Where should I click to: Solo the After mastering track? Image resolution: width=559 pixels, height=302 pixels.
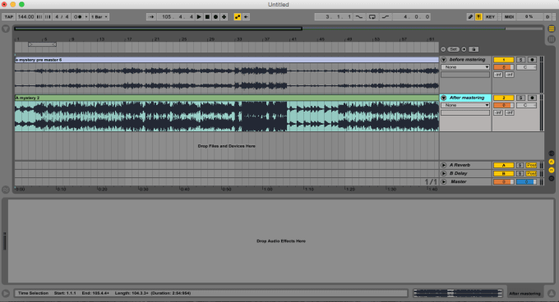pyautogui.click(x=520, y=98)
